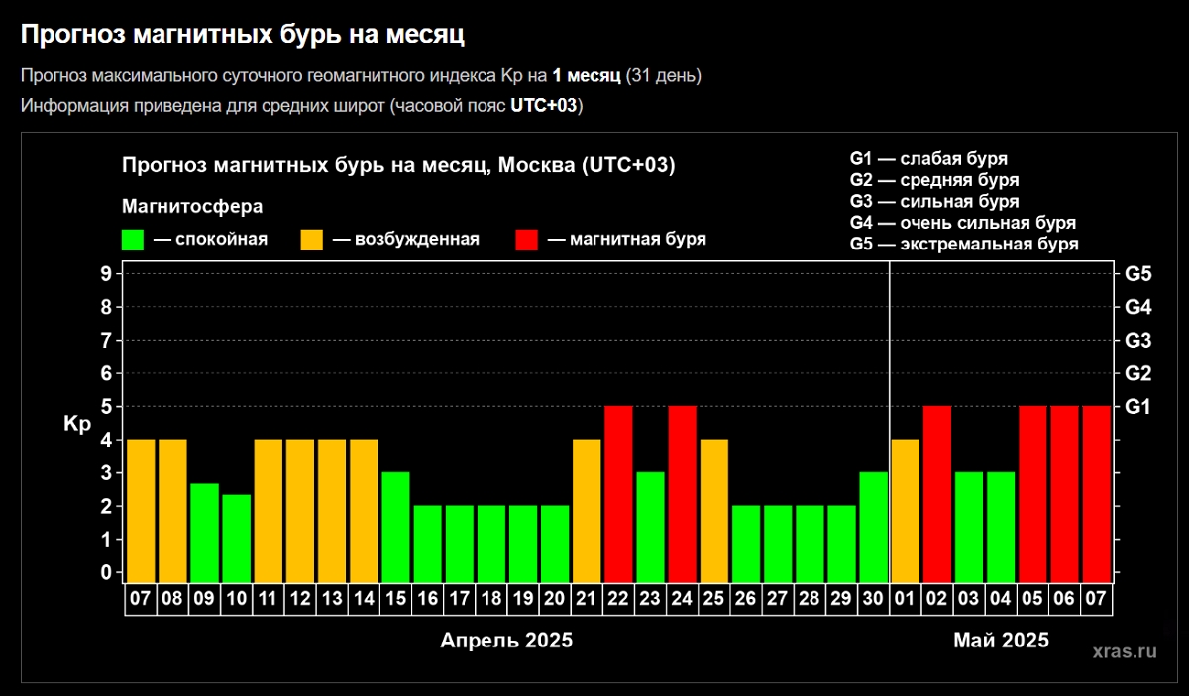1189x696 pixels.
Task: Click the red bar for April 22
Action: 618,492
